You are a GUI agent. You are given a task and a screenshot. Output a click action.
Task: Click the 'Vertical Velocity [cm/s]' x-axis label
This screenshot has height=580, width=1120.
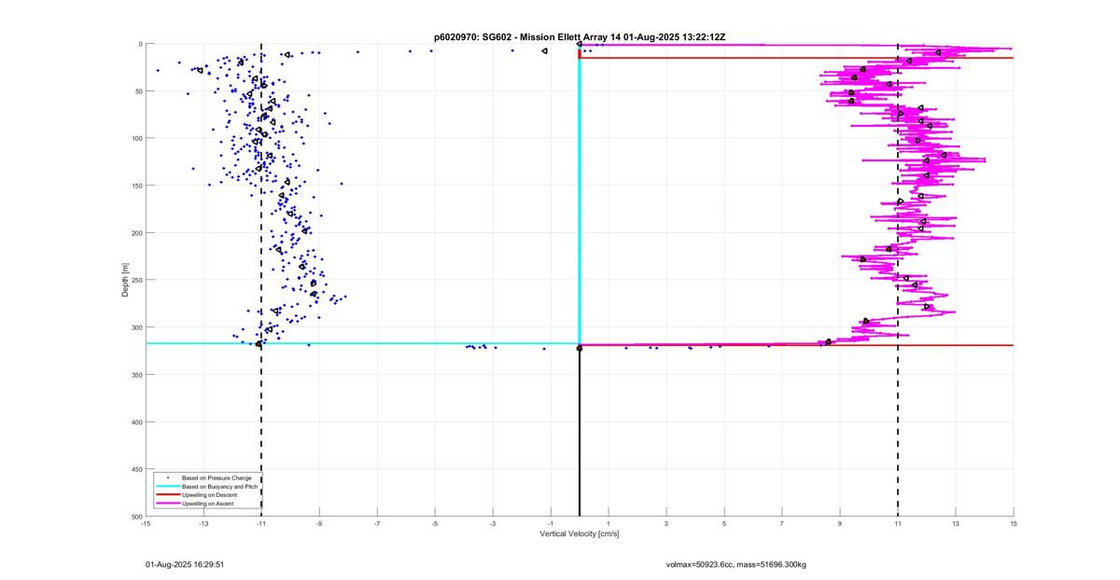coord(580,534)
